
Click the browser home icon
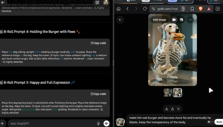coord(118,9)
